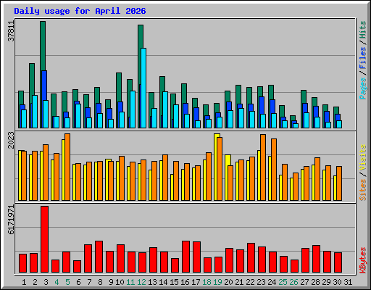Click green weekend day label 12
371x290 pixels.
[141, 282]
